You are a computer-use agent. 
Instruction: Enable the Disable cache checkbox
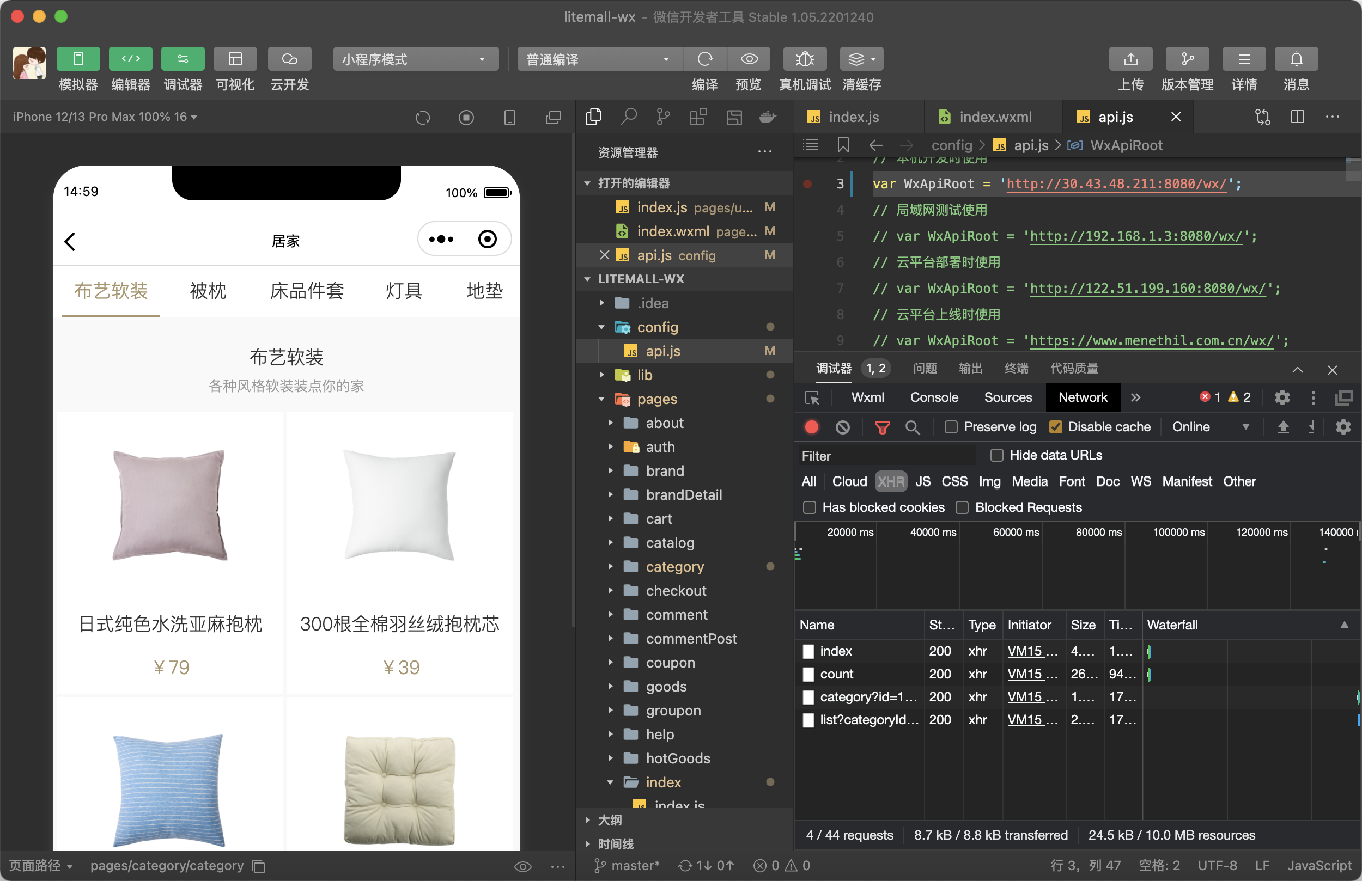click(1054, 427)
